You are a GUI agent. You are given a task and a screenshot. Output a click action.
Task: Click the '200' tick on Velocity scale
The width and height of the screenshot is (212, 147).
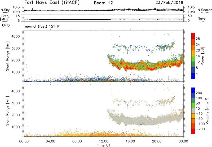point(199,93)
